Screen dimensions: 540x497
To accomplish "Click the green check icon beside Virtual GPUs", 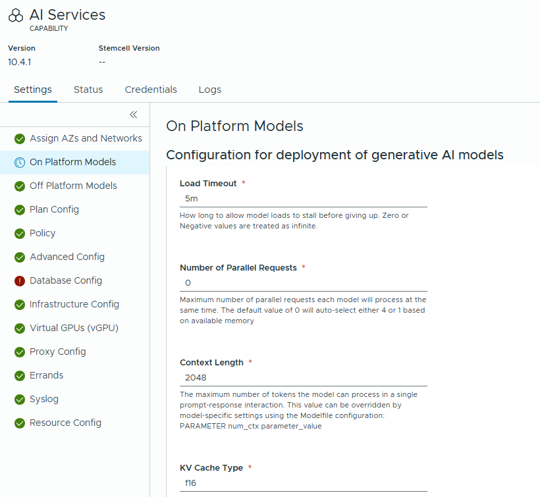I will pos(20,328).
